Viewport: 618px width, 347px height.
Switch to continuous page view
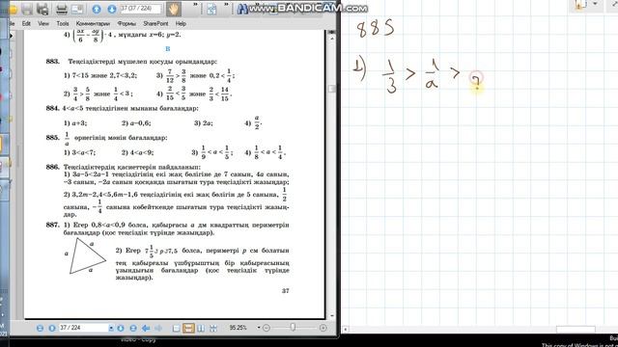(188, 328)
